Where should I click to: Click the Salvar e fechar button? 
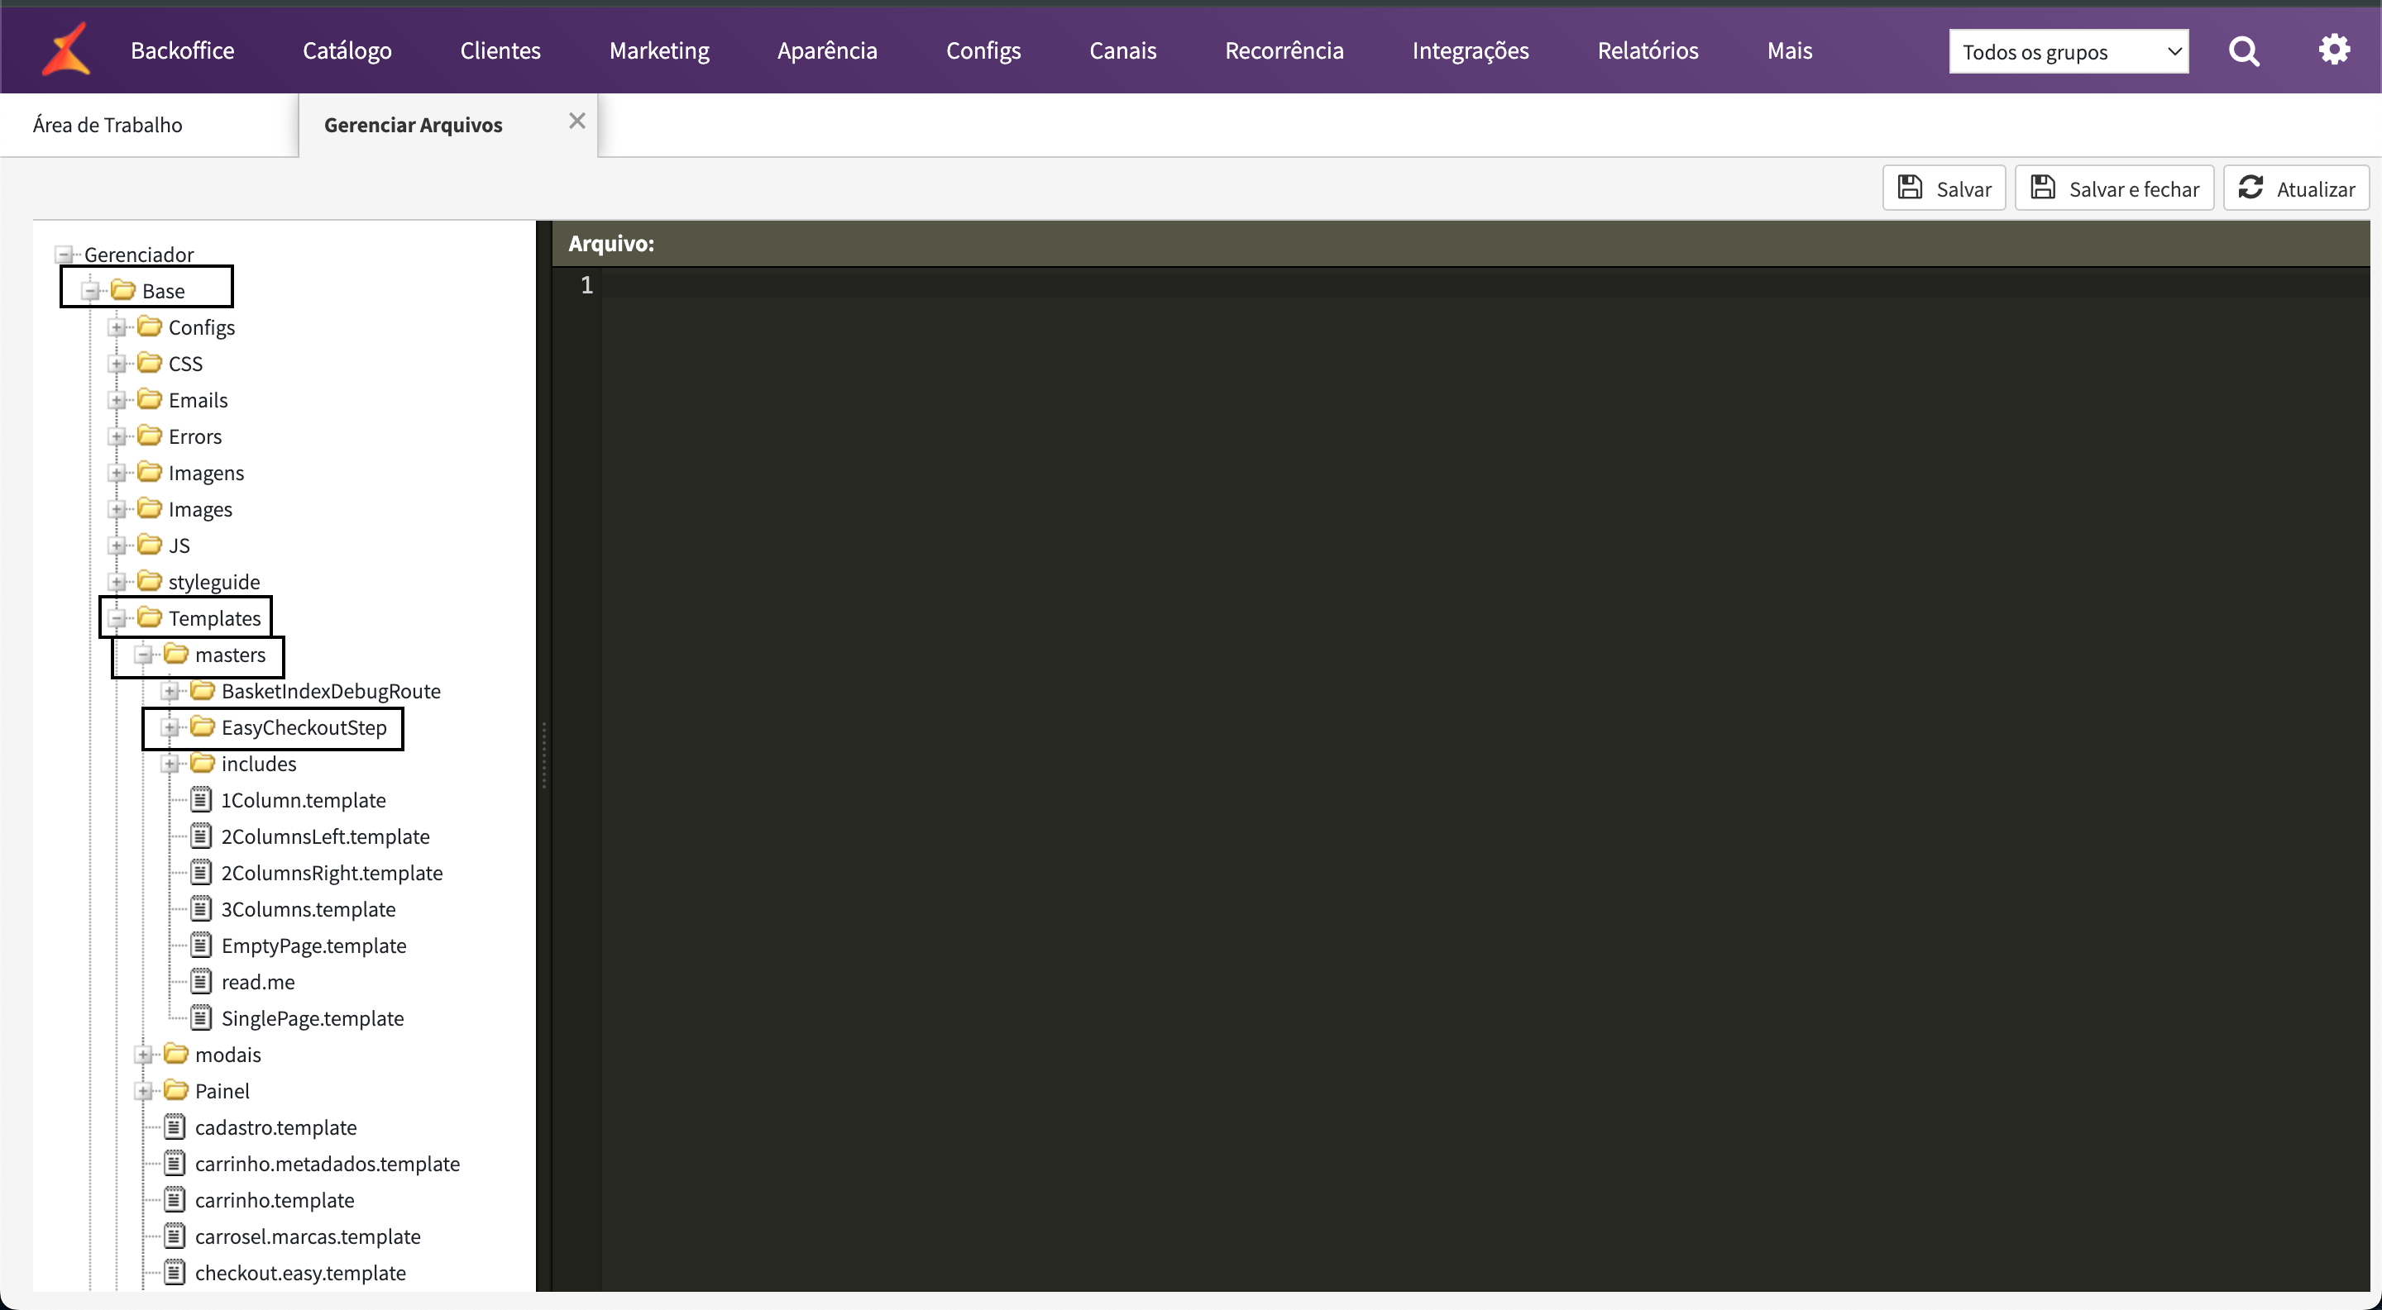[x=2114, y=188]
